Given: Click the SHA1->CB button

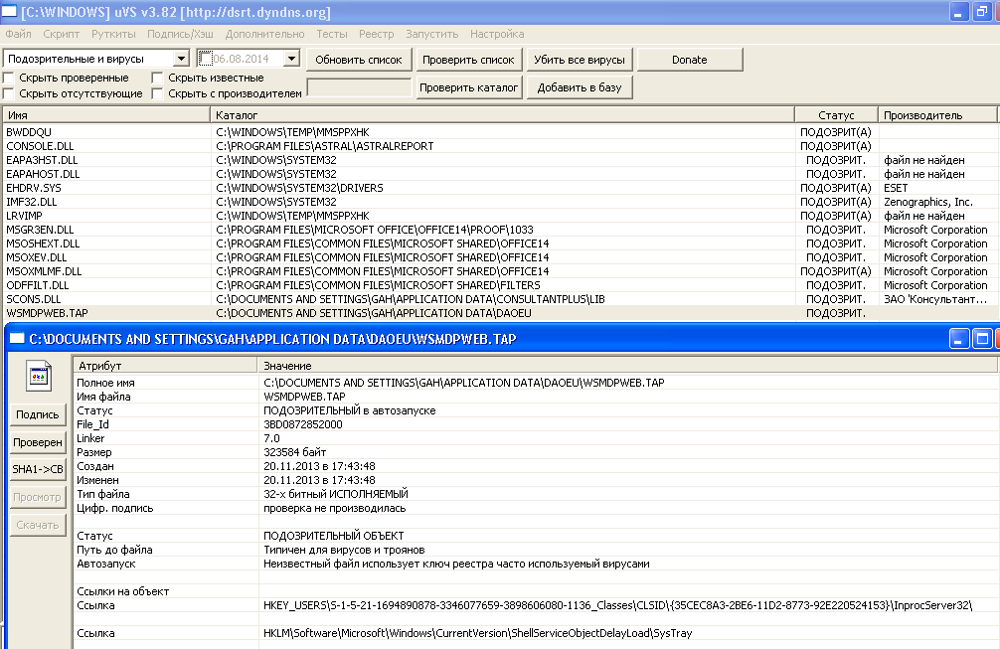Looking at the screenshot, I should 38,469.
